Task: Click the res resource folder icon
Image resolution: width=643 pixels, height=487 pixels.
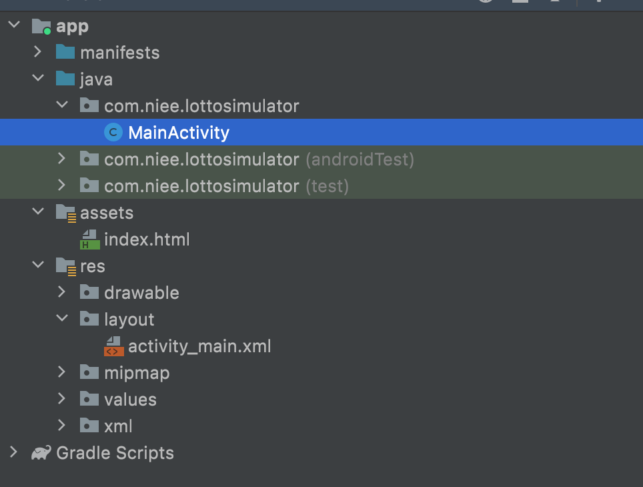Action: [x=66, y=266]
